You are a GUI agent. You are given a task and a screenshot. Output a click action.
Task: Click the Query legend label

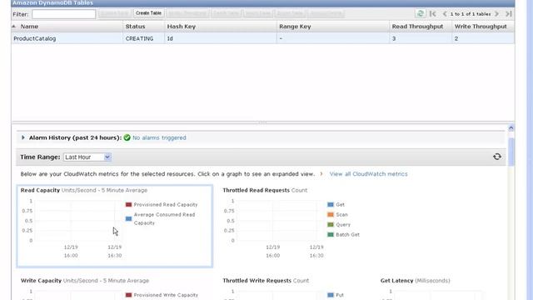click(x=343, y=225)
